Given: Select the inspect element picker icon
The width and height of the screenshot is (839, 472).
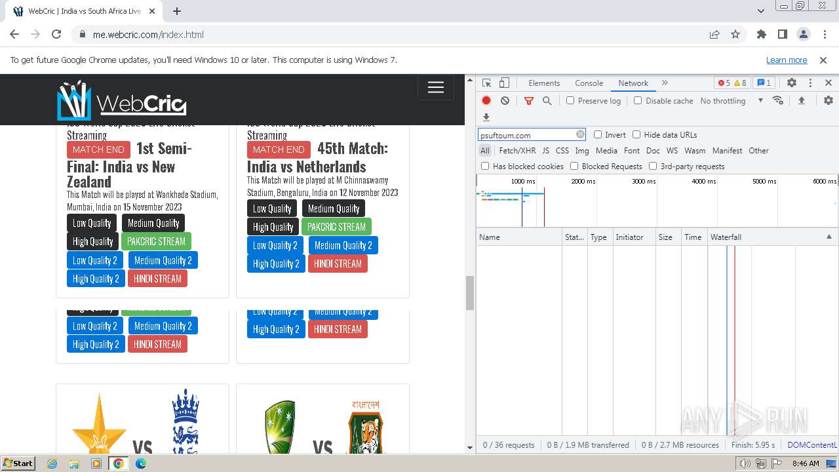Looking at the screenshot, I should pos(486,83).
